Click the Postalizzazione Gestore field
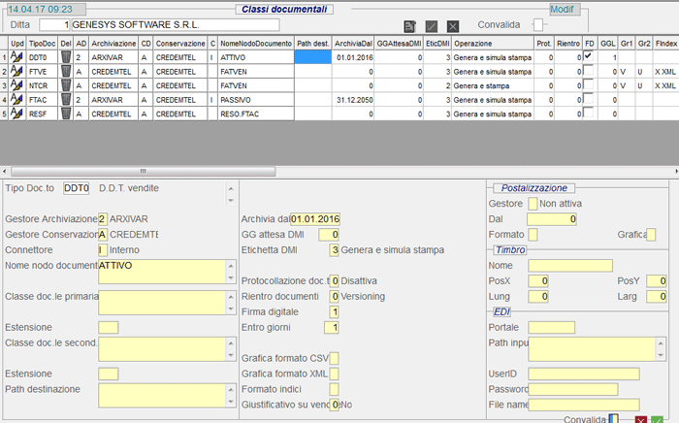 click(x=533, y=204)
